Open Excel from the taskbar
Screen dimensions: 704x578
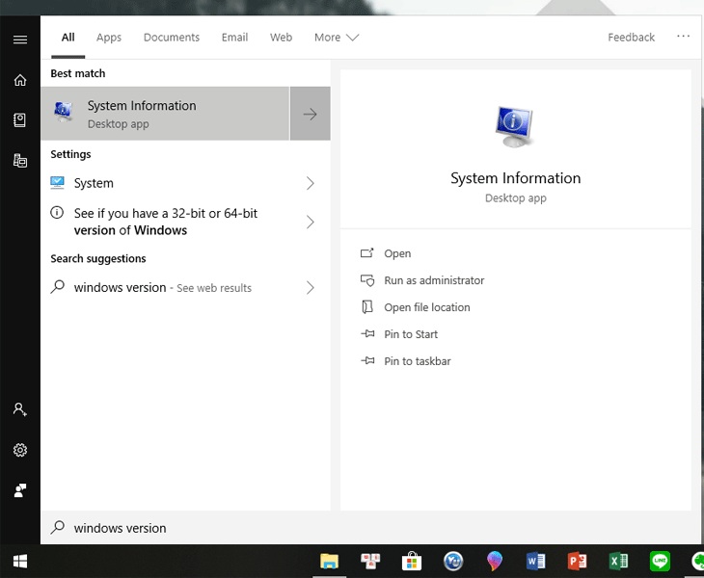coord(619,561)
